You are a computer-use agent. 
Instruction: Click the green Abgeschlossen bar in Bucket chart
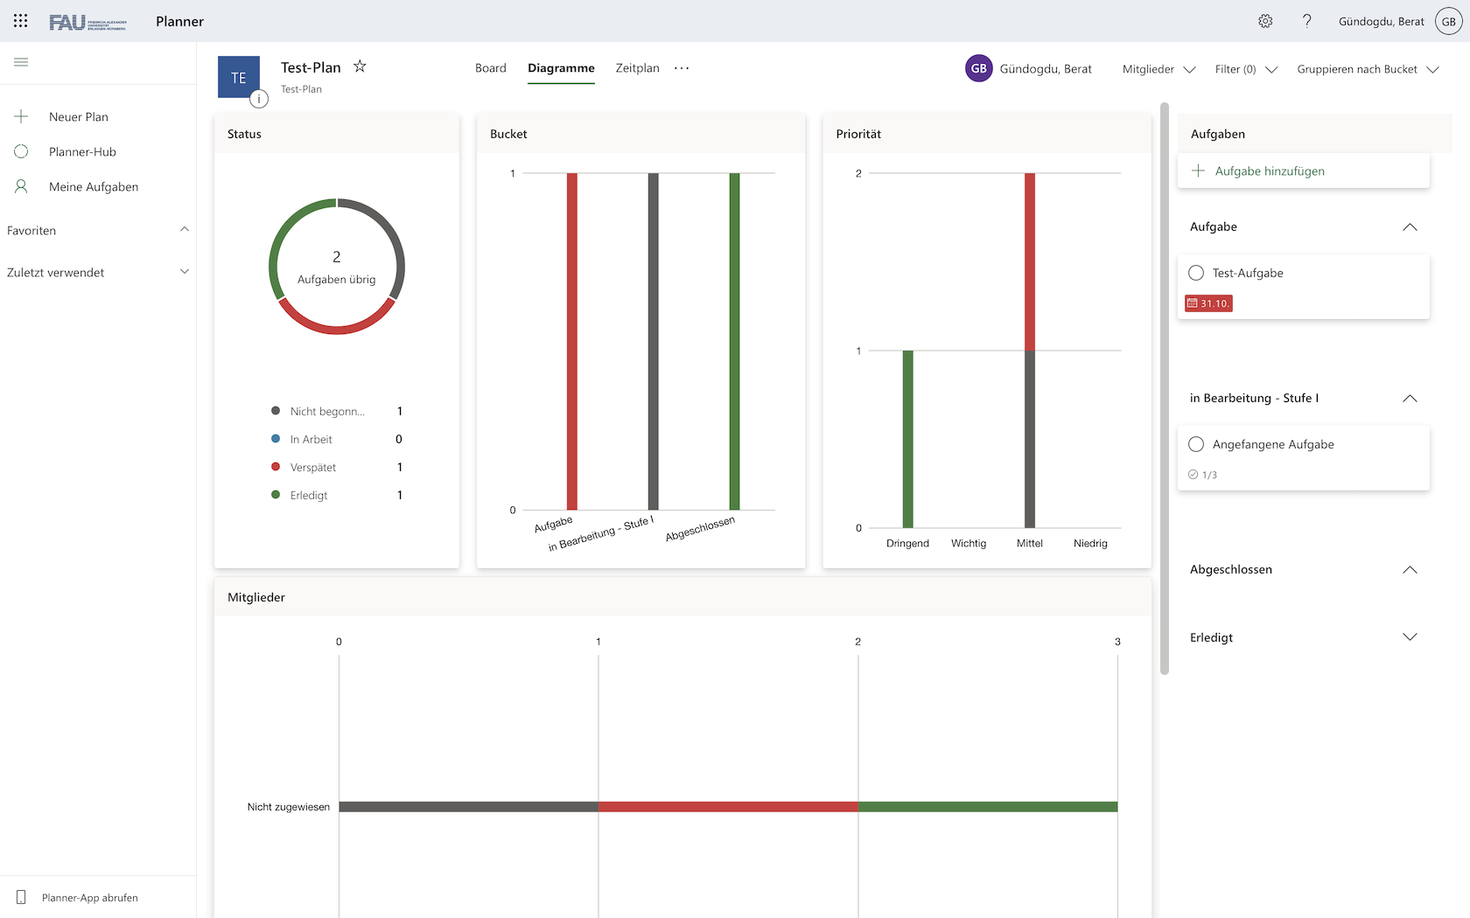(735, 341)
